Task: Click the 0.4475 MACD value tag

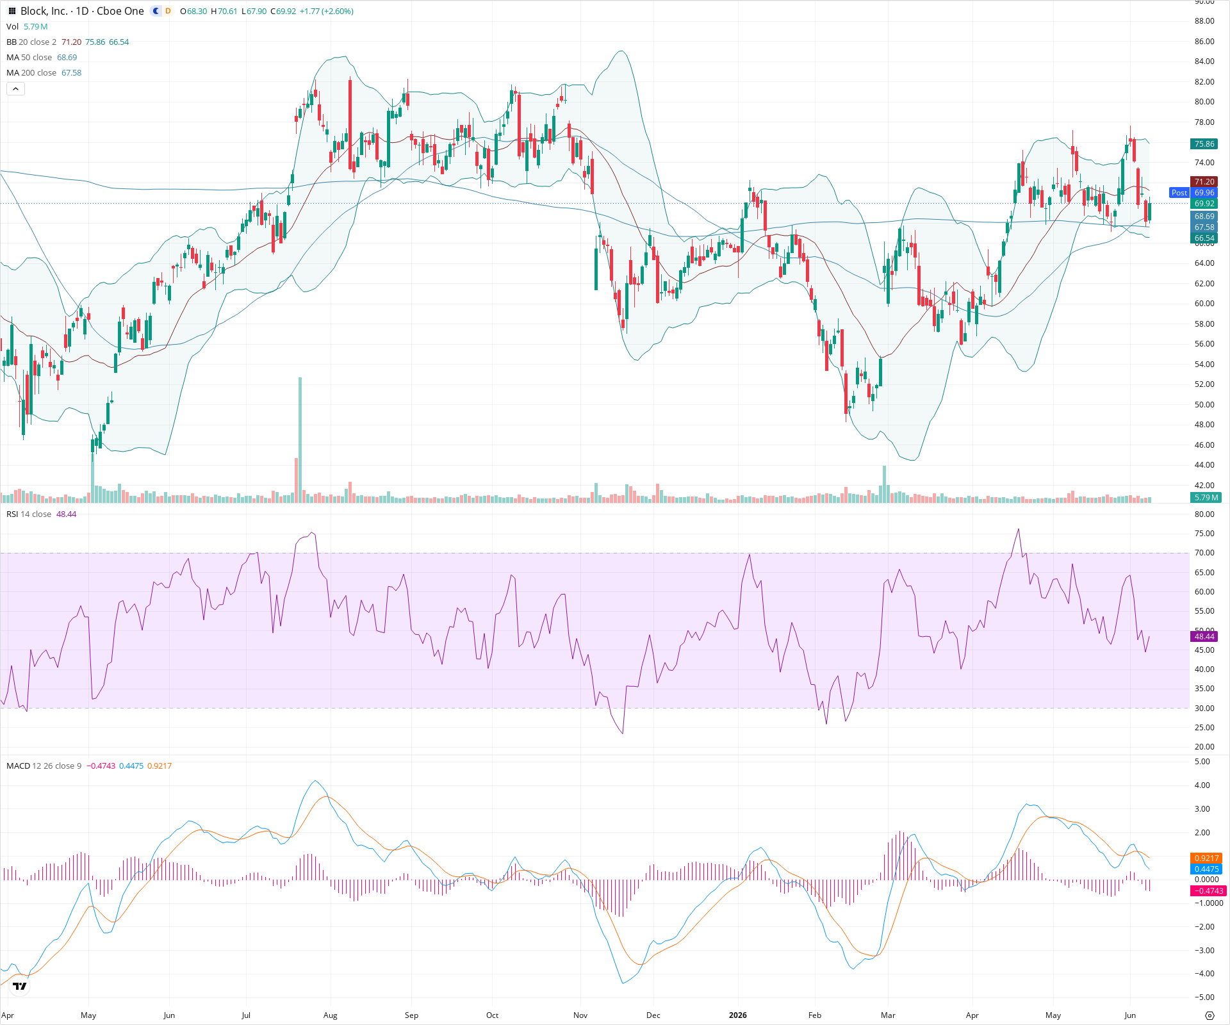Action: [1206, 869]
